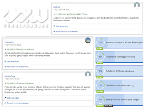Show or hide replies for OutdoorTina
The width and height of the screenshot is (144, 108).
(x=16, y=103)
